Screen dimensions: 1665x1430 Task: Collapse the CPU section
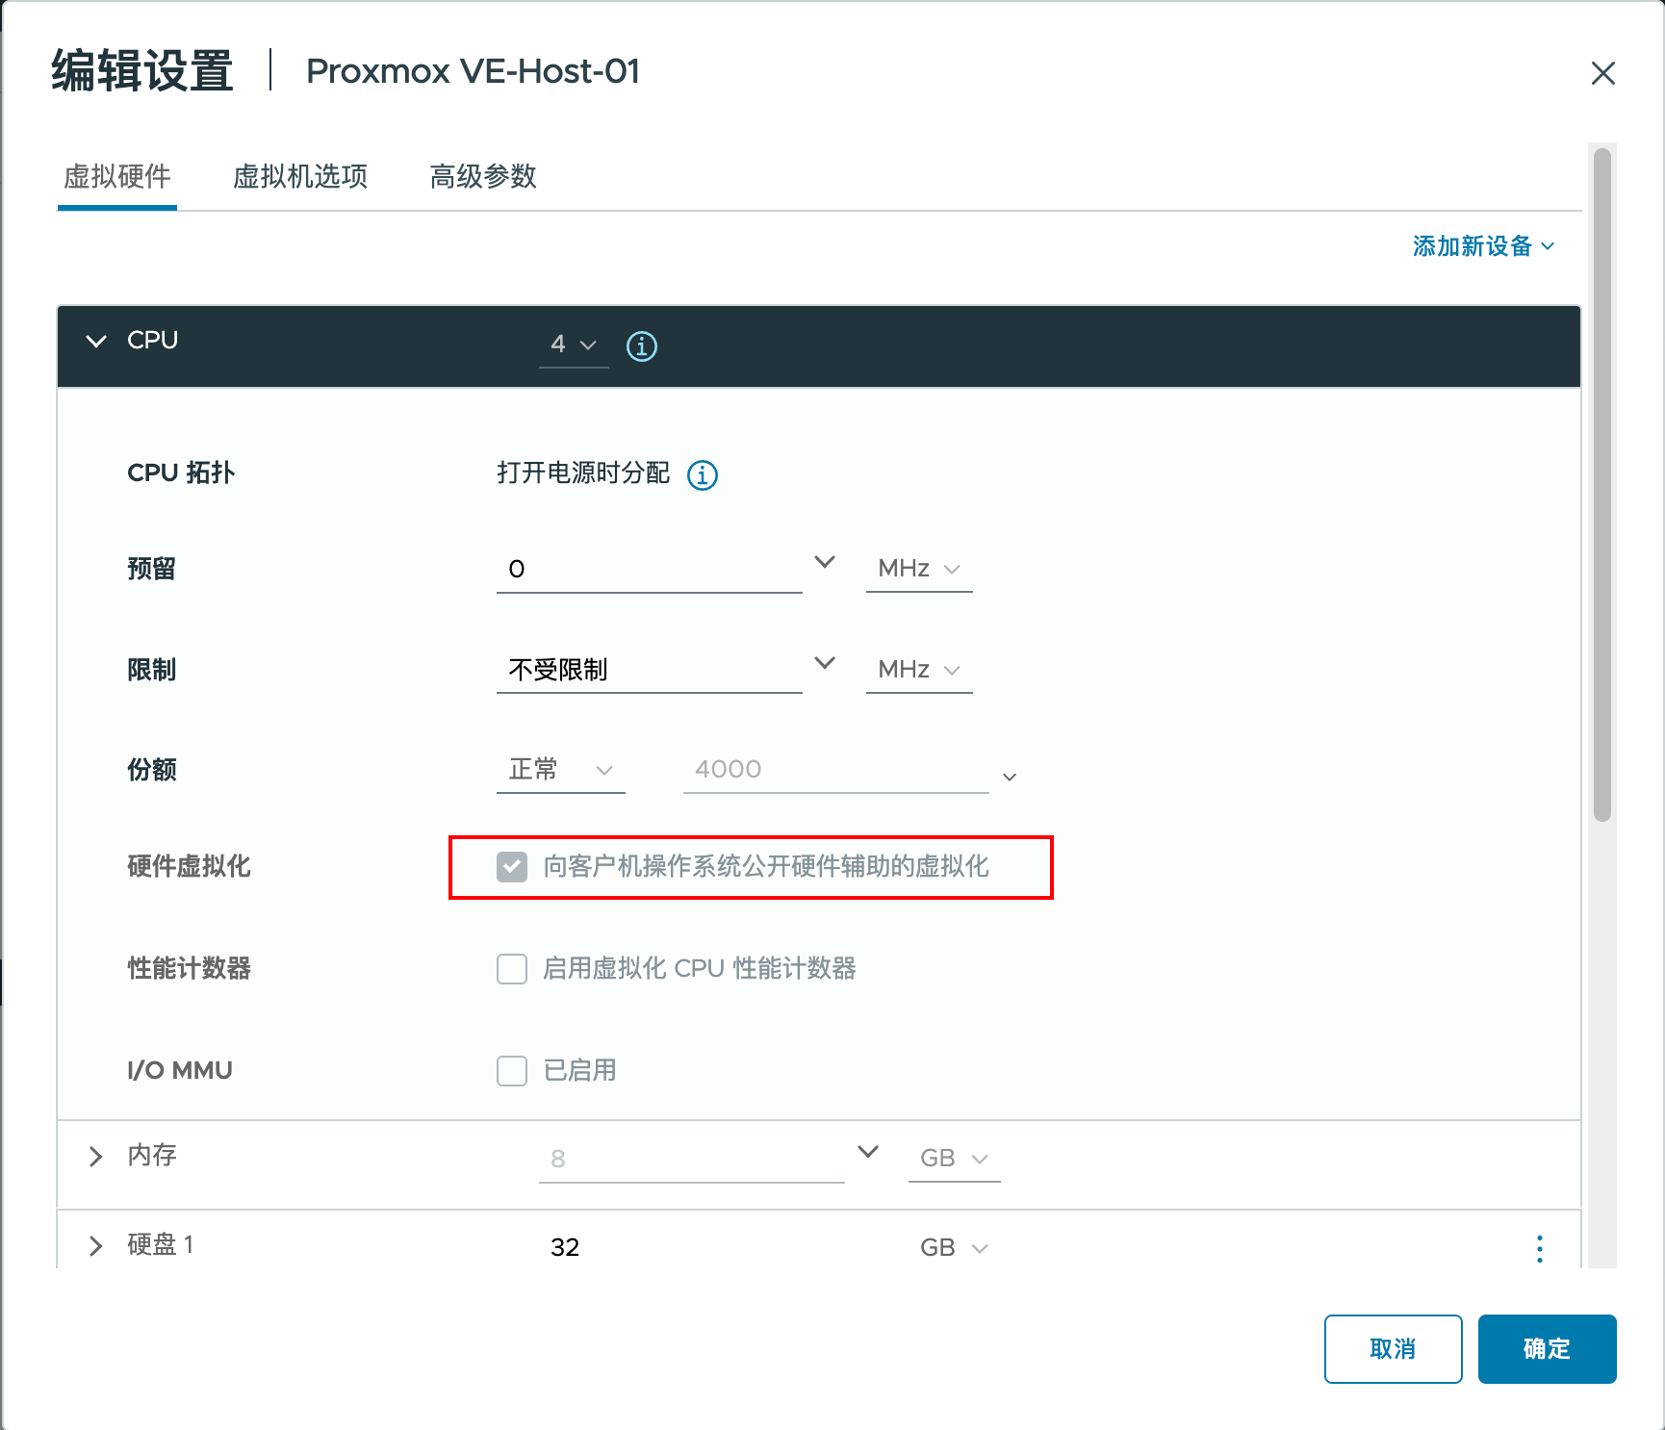96,341
